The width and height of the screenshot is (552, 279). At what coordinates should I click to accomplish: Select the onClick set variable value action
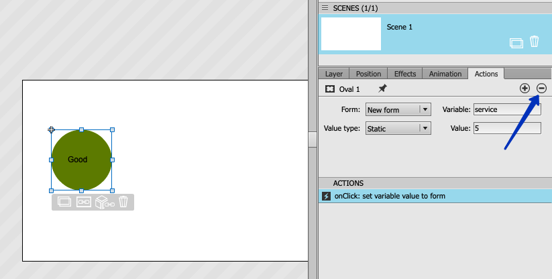[435, 196]
